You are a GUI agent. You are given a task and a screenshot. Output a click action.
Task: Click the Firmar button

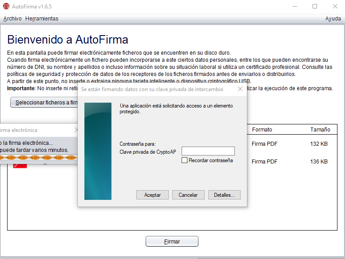[x=172, y=241]
